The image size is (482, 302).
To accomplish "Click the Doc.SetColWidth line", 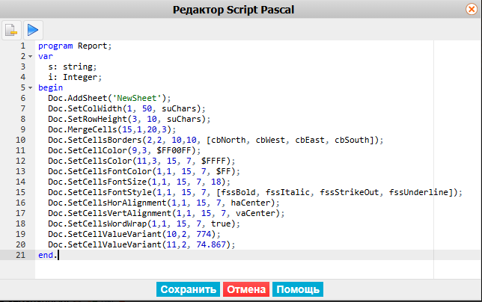I will [x=126, y=108].
